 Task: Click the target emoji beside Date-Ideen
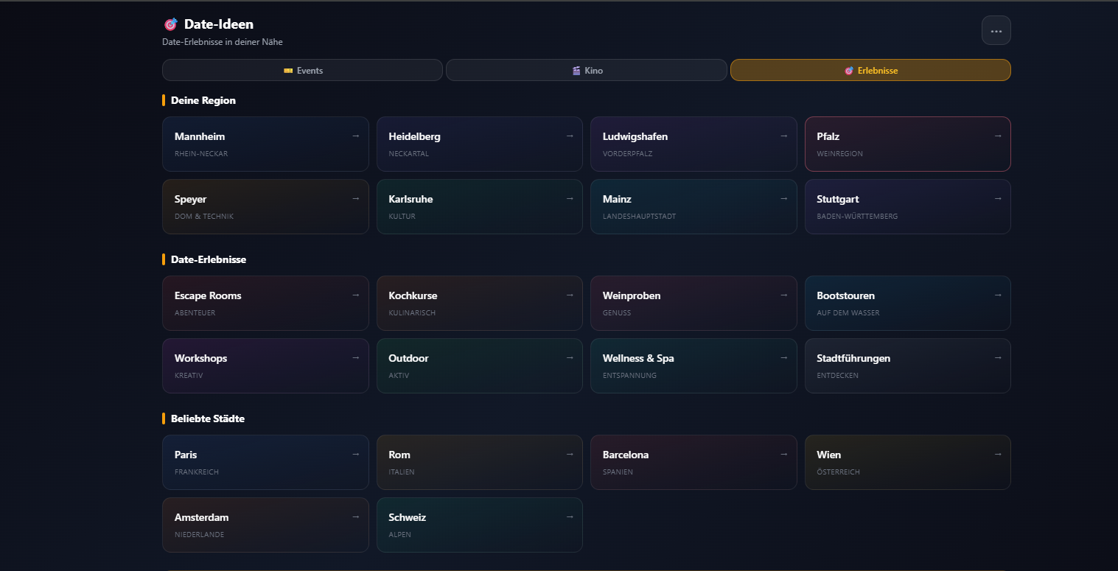170,24
